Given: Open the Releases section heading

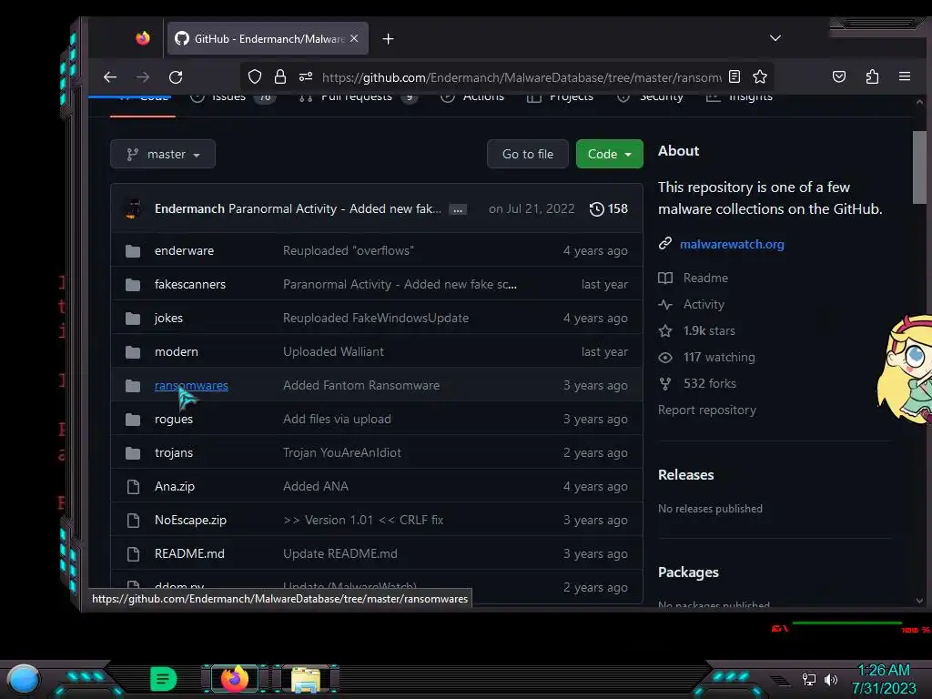Looking at the screenshot, I should [685, 475].
